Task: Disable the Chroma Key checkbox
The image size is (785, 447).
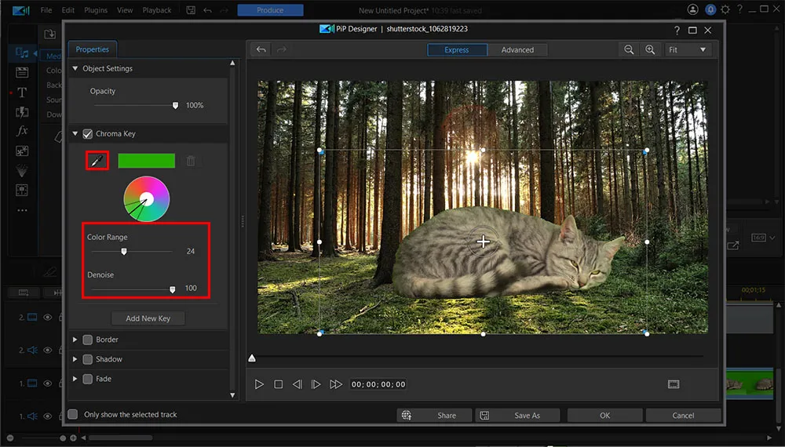Action: 88,134
